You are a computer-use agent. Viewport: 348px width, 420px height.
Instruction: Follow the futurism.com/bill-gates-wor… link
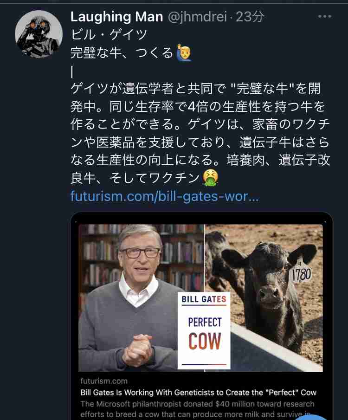pos(165,196)
